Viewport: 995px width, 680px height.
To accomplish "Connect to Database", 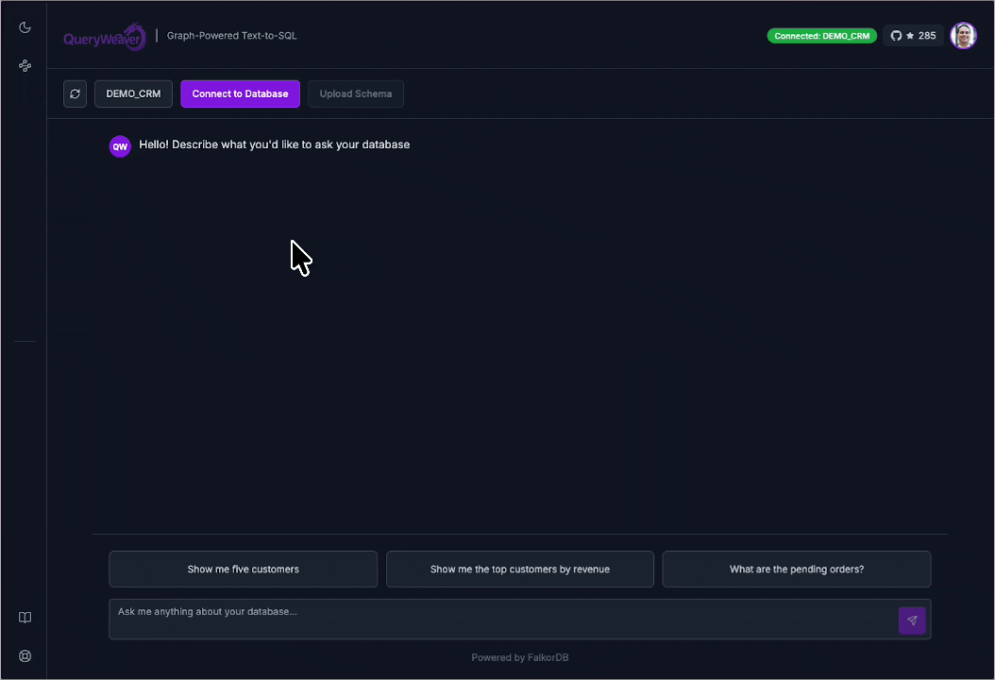I will [x=240, y=93].
